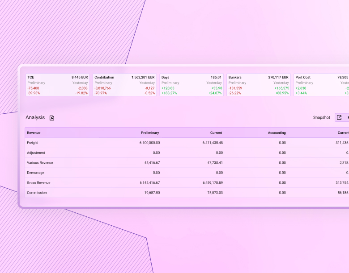Viewport: 349px width, 273px height.
Task: Click the Current column header after Preliminary
Action: click(216, 133)
